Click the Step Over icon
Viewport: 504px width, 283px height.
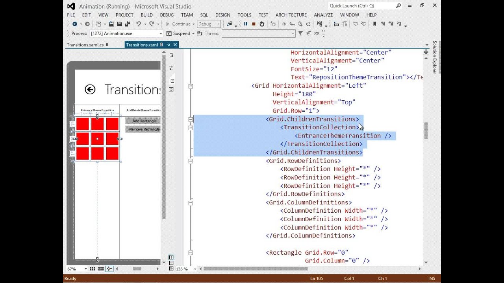pyautogui.click(x=300, y=24)
